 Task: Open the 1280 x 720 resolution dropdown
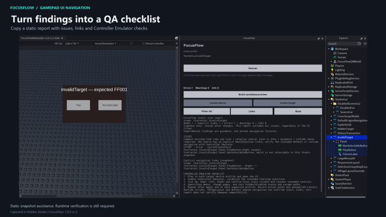(72, 44)
